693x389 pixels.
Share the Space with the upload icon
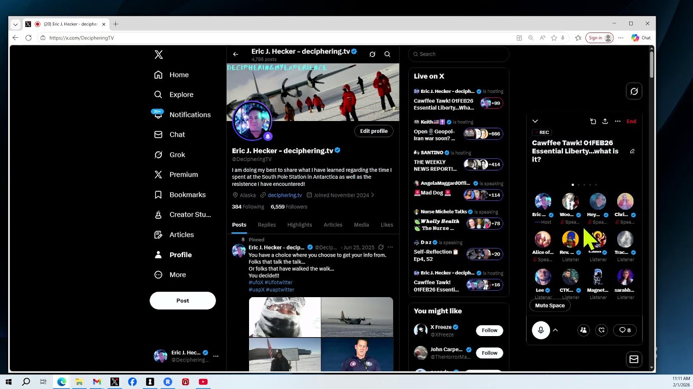point(605,122)
